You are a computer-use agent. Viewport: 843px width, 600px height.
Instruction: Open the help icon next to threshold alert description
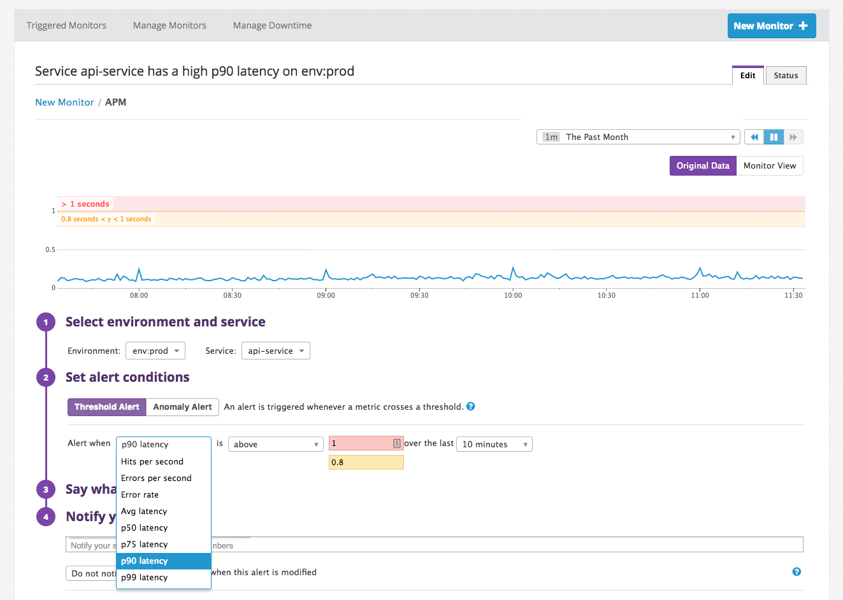point(470,406)
